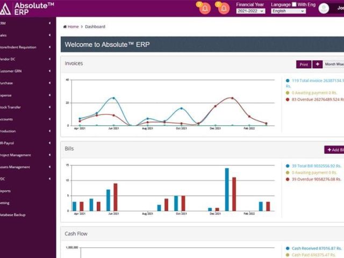Click the 39 Total Bill legend
Image resolution: width=344 pixels, height=258 pixels.
pyautogui.click(x=313, y=166)
